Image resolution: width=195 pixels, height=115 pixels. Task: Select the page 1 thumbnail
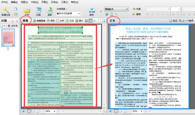coord(8,38)
